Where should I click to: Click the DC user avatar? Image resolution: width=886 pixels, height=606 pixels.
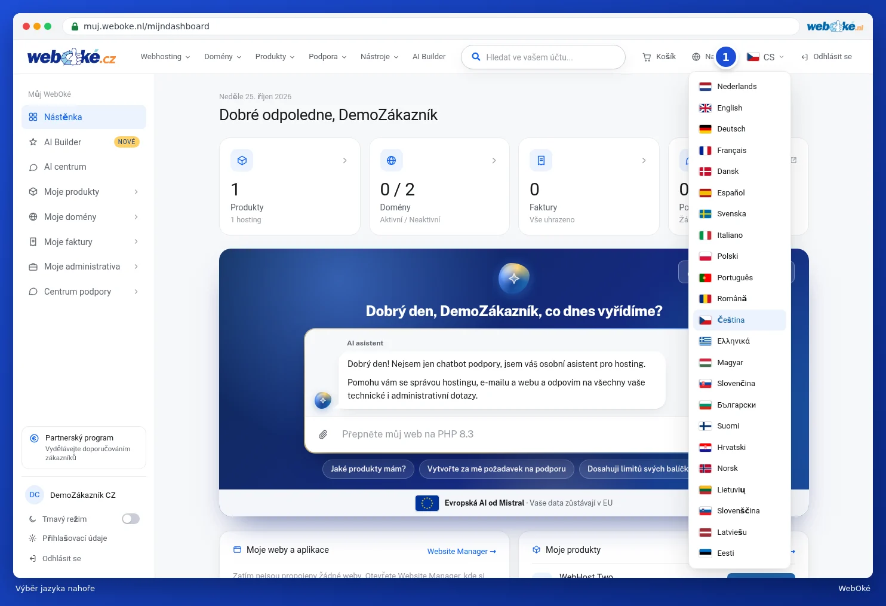tap(35, 495)
